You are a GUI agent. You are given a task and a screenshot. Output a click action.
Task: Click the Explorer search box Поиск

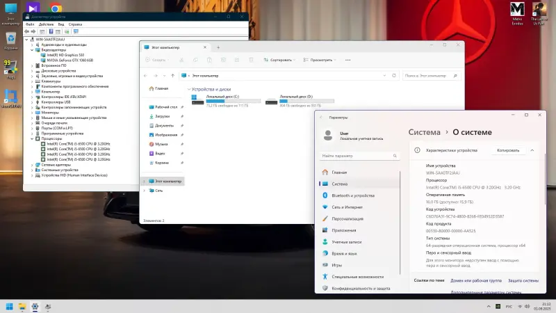(x=432, y=76)
